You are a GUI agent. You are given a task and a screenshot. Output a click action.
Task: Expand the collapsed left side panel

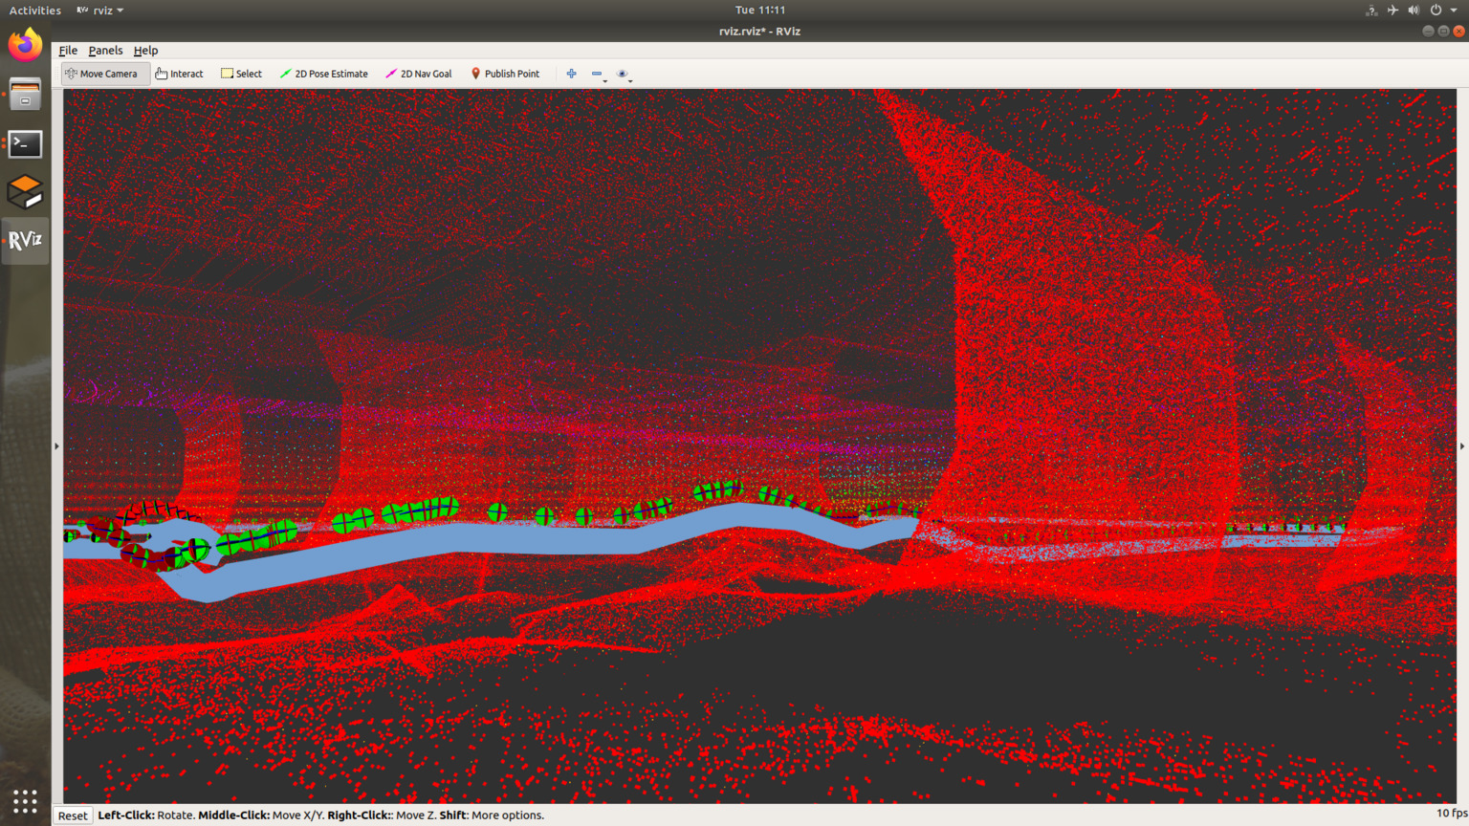pyautogui.click(x=56, y=446)
